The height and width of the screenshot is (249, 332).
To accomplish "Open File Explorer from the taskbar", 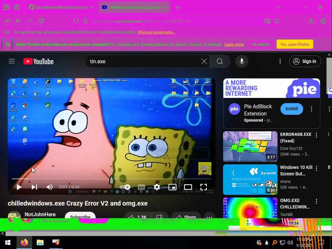I will pos(40,243).
